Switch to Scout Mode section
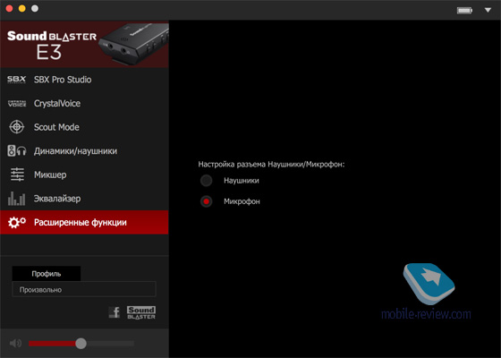The width and height of the screenshot is (501, 358). (x=84, y=127)
